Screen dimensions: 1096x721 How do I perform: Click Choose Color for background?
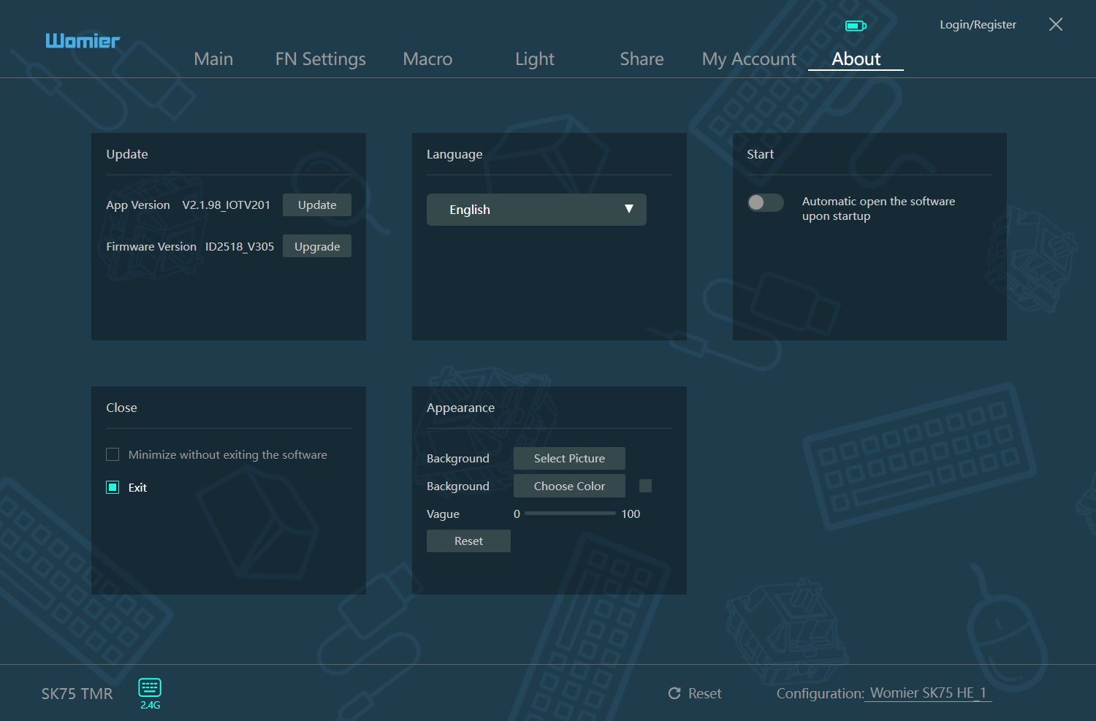point(569,486)
